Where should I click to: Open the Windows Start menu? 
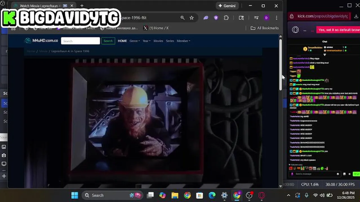(x=75, y=195)
